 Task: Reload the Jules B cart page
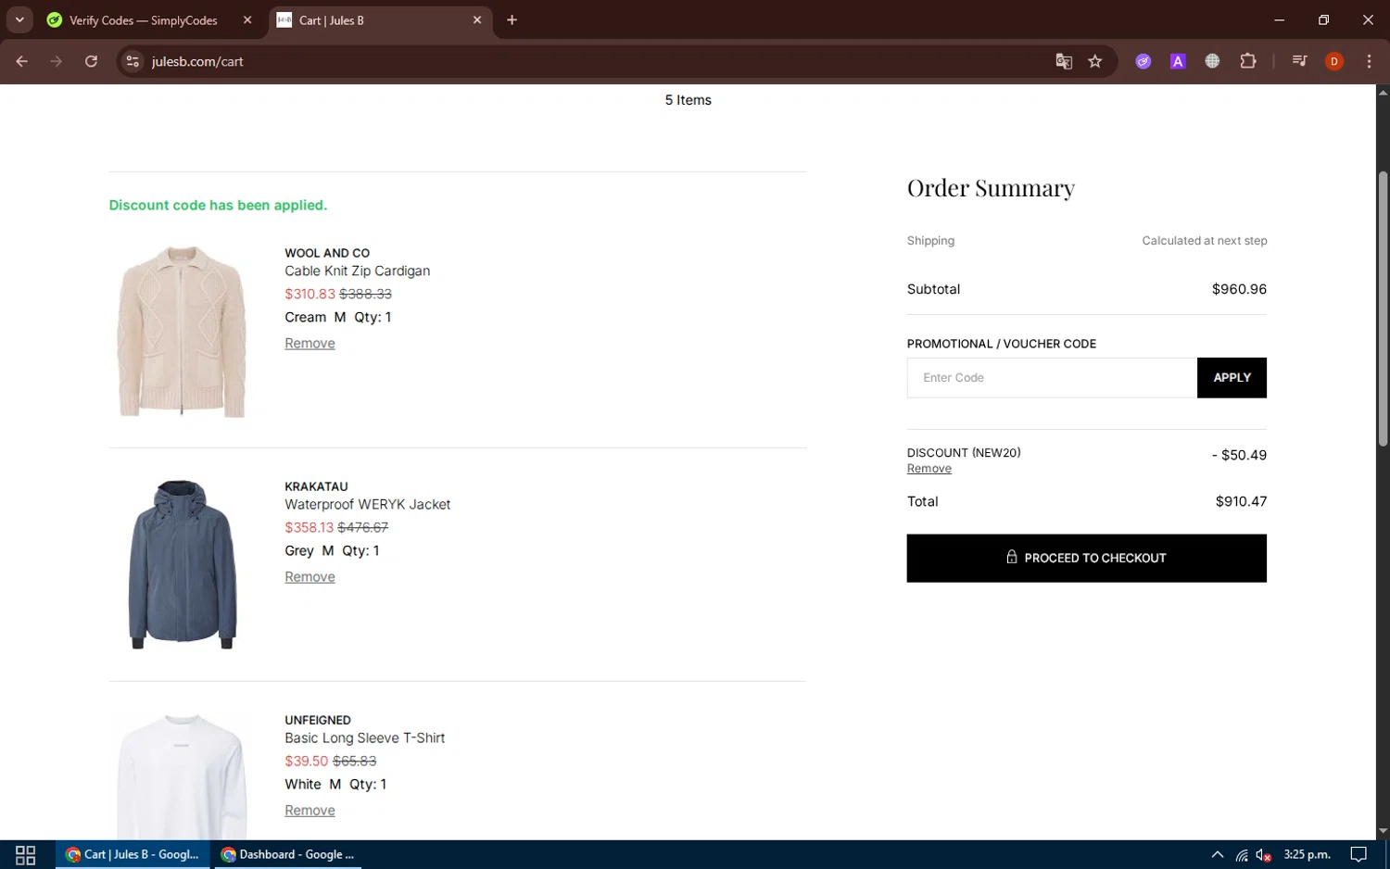point(91,61)
